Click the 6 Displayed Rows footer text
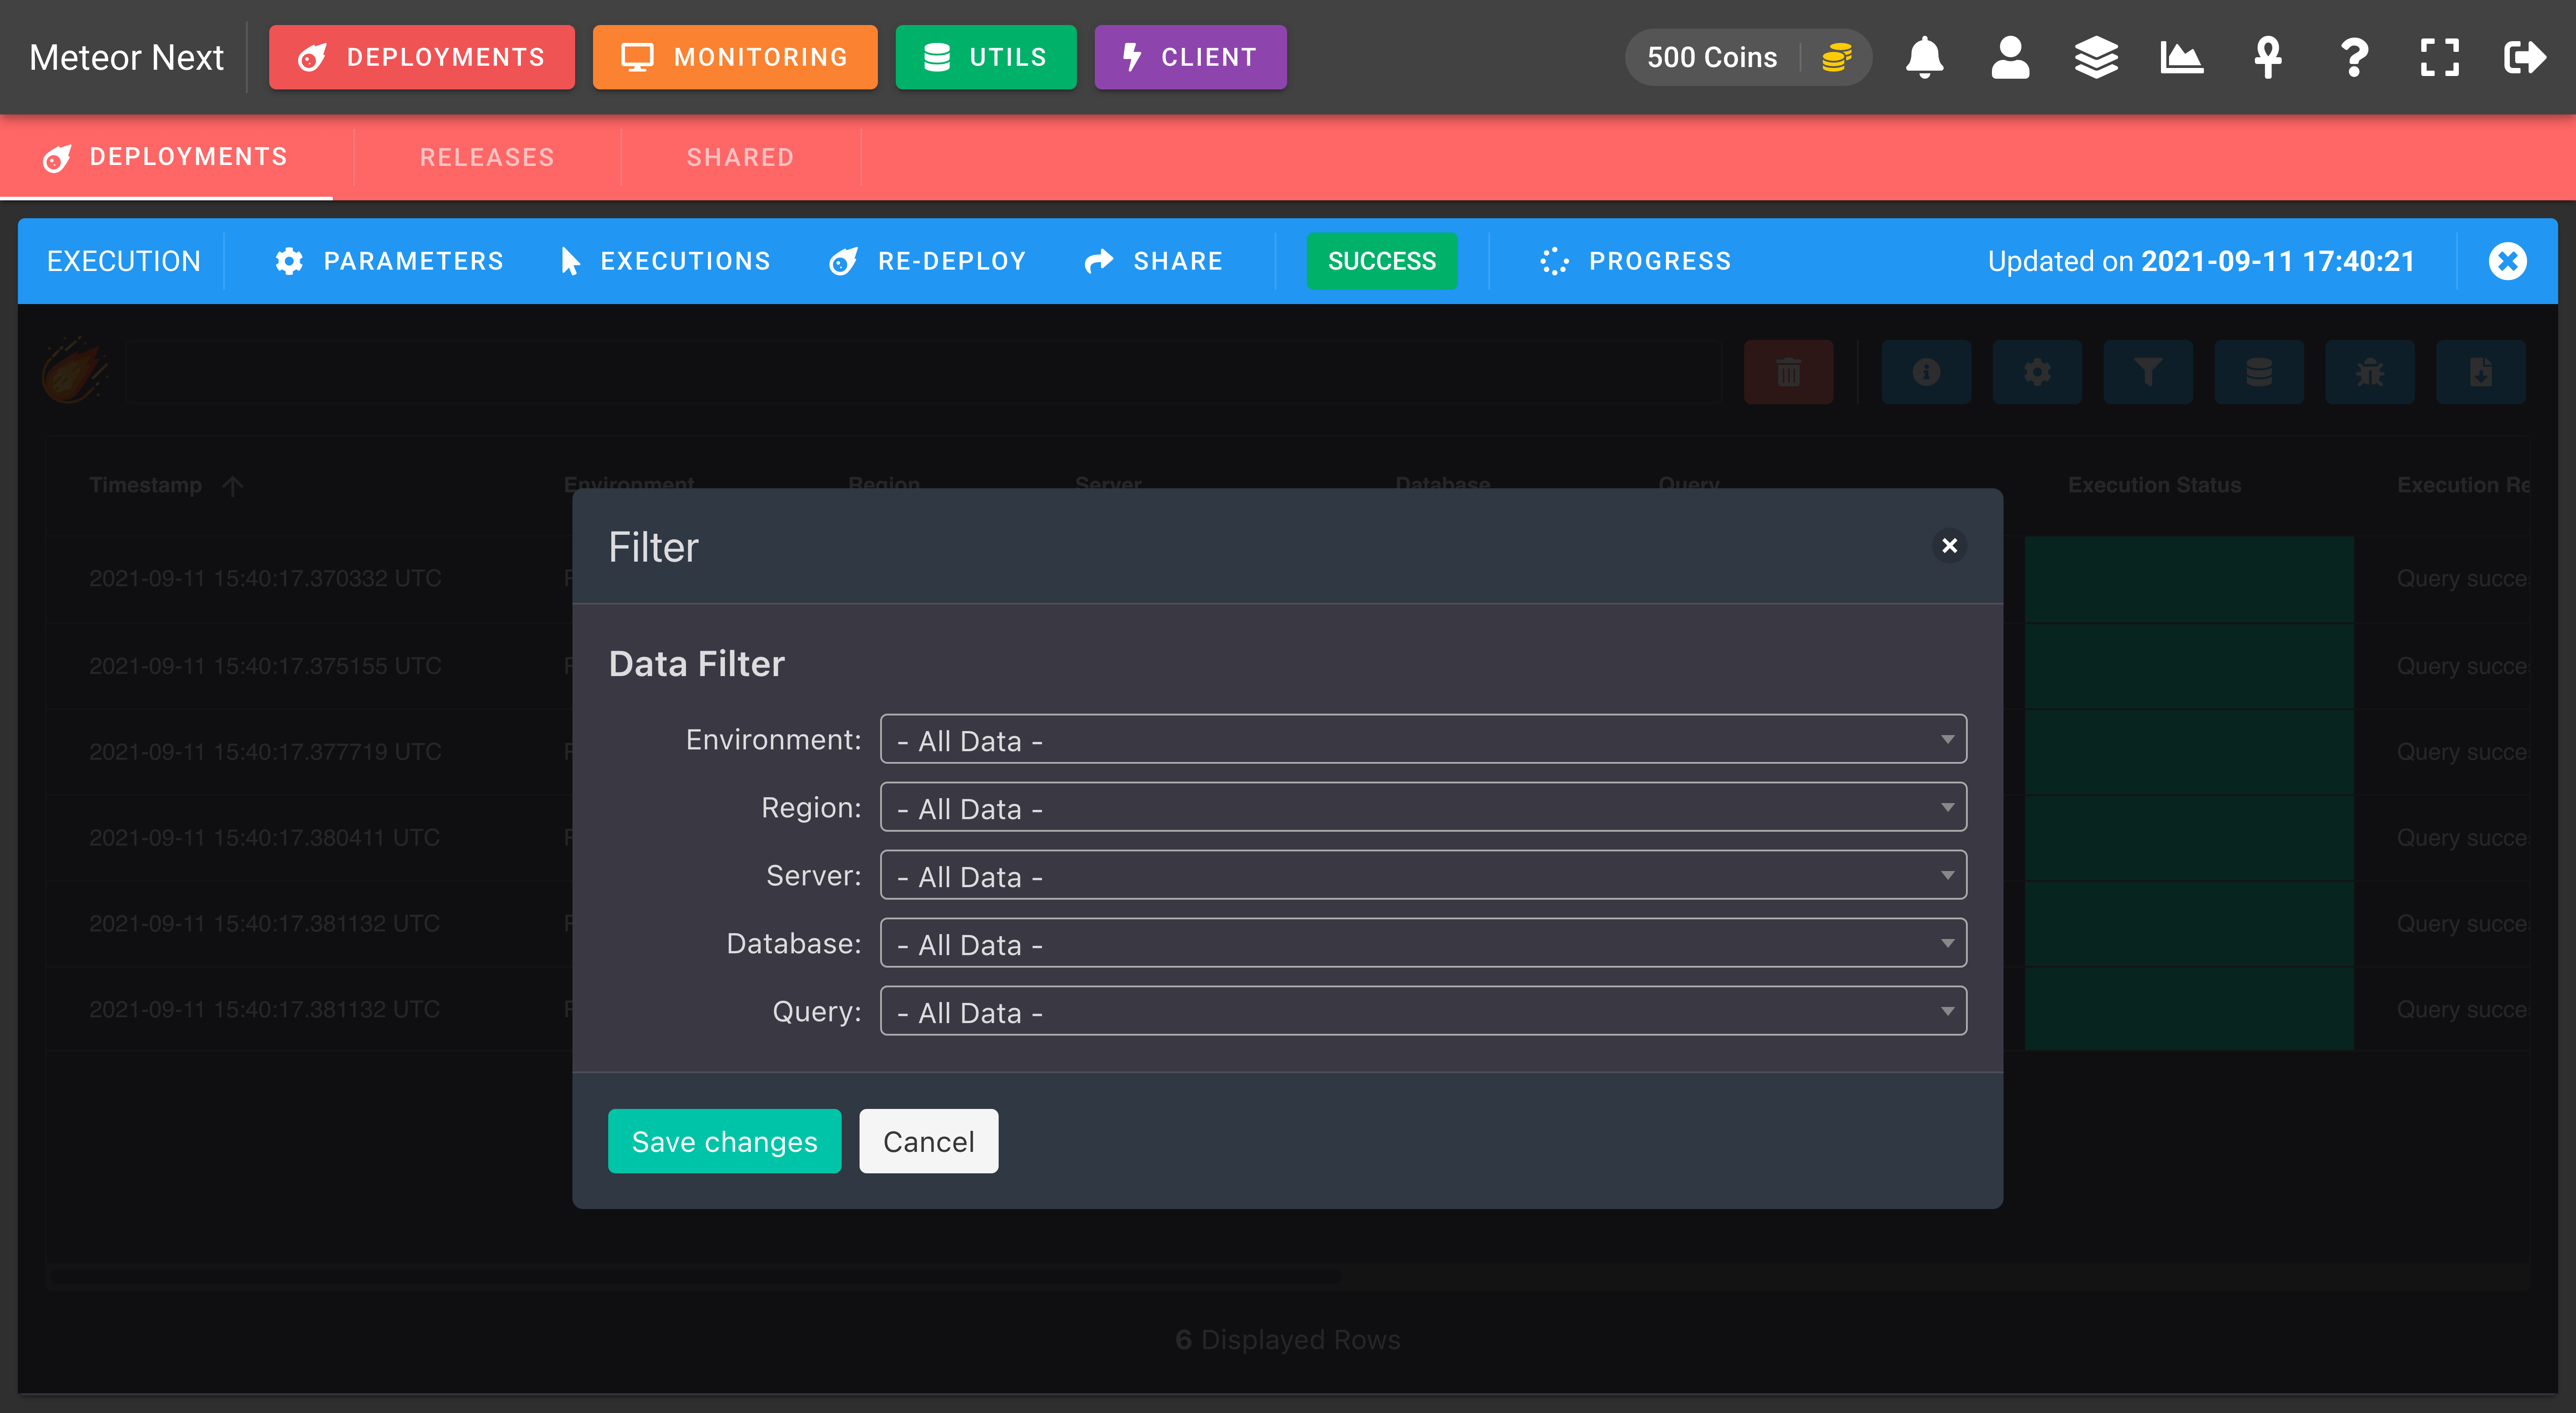2576x1413 pixels. [1288, 1339]
